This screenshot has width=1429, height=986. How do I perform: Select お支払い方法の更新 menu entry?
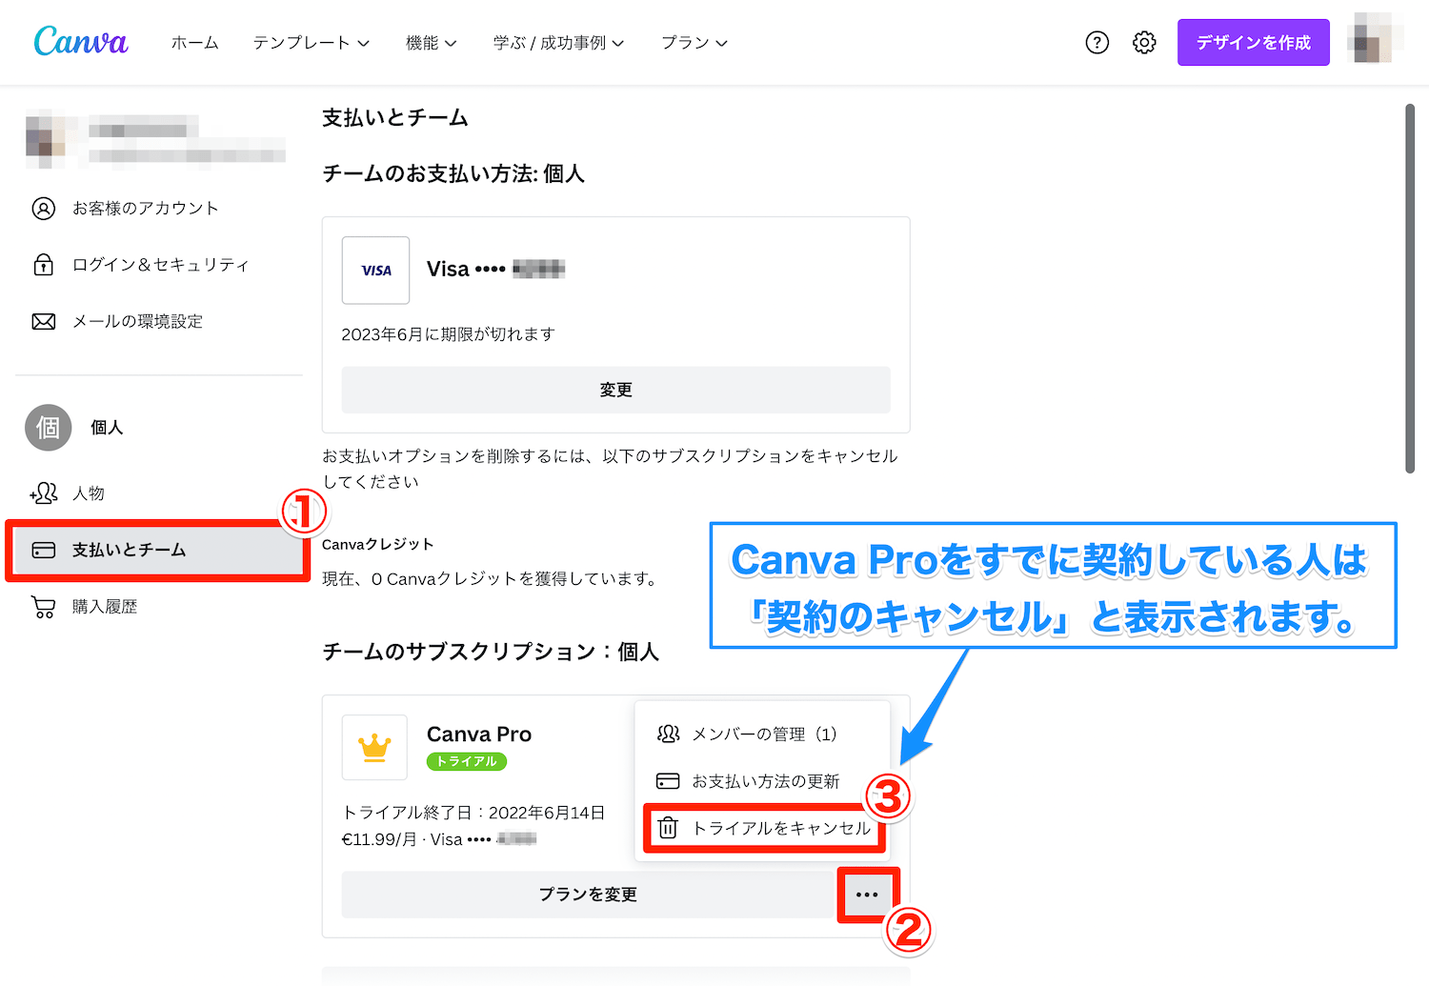pos(763,781)
